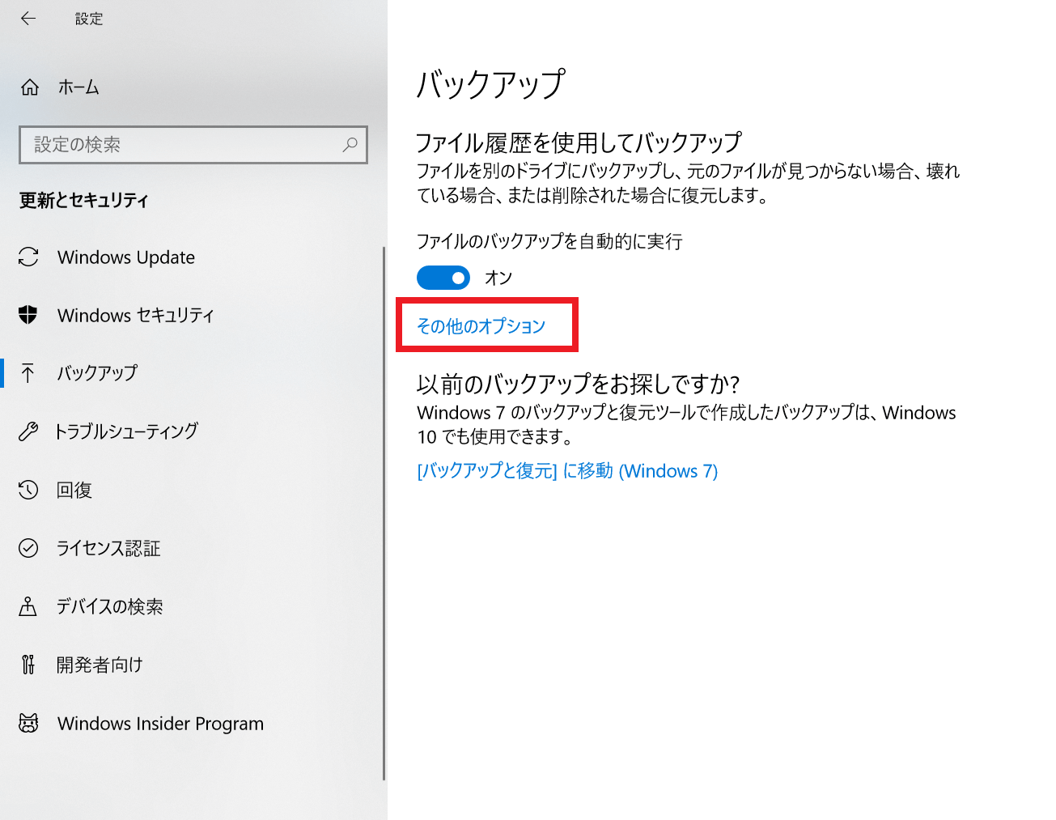Click the 回復 history clock icon
1056x820 pixels.
click(28, 490)
